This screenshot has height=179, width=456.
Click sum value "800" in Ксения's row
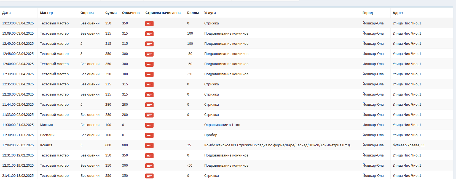(108, 145)
